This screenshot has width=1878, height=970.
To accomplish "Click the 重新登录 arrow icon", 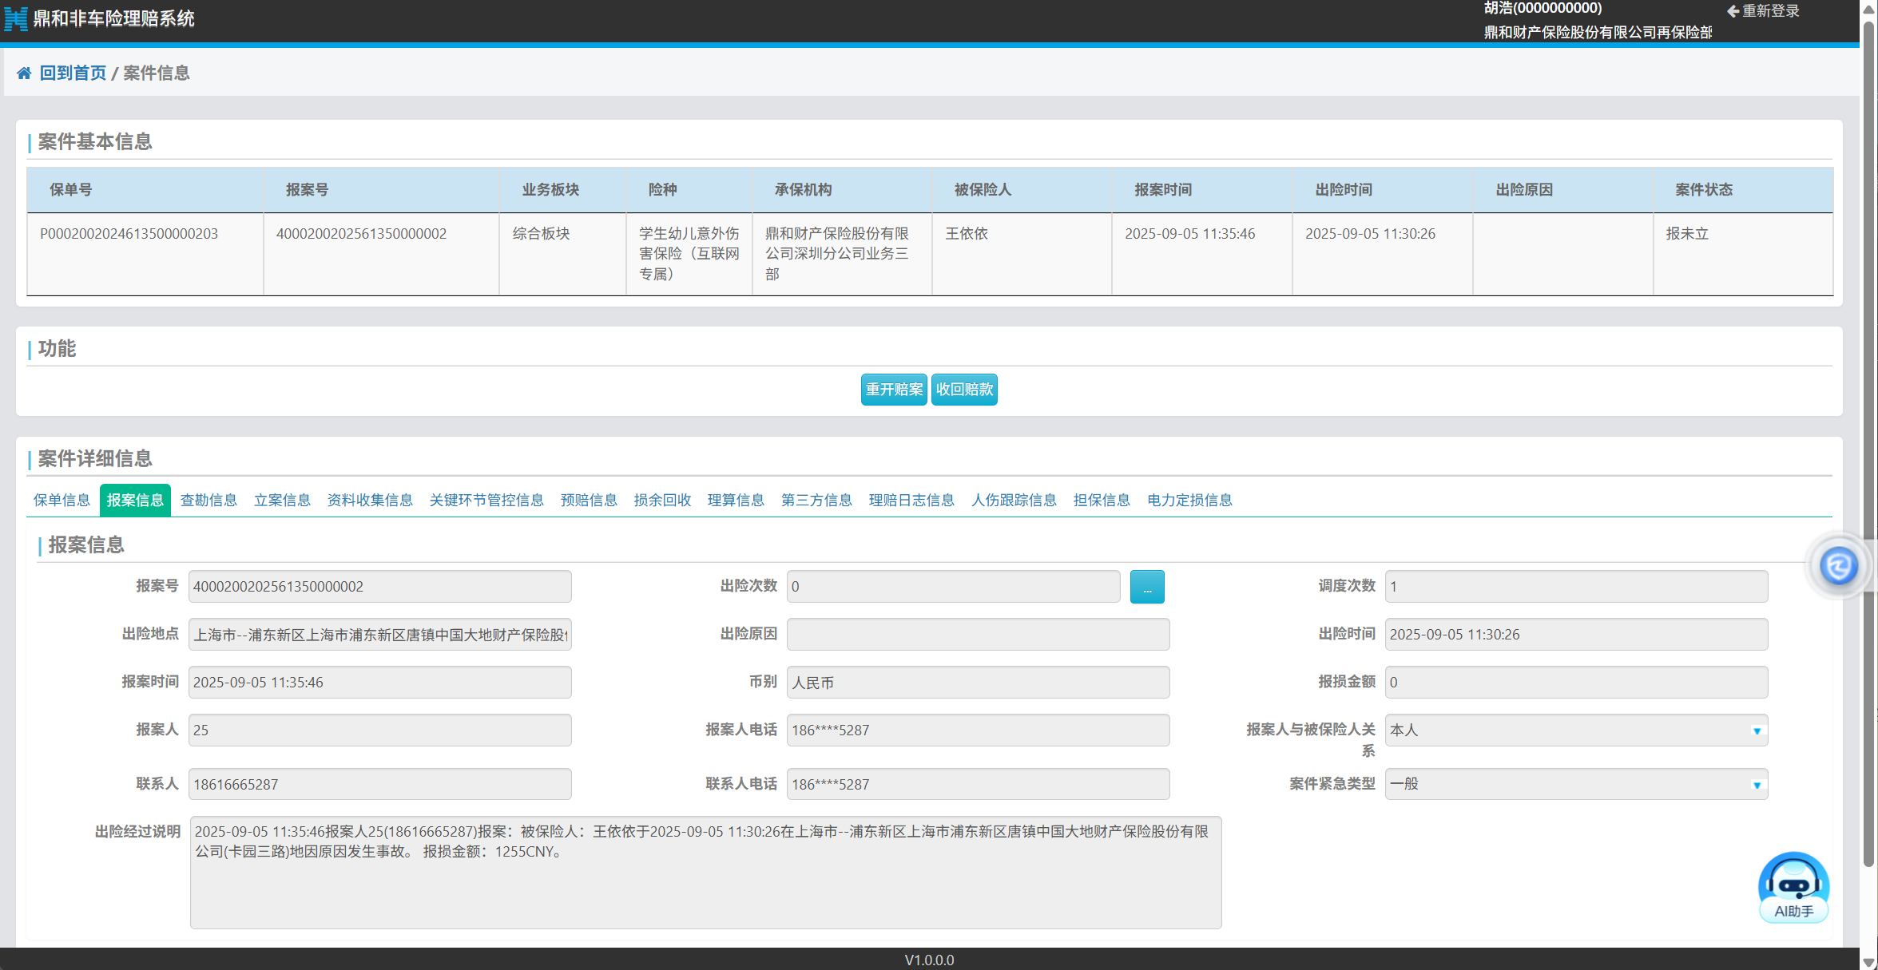I will (x=1733, y=11).
